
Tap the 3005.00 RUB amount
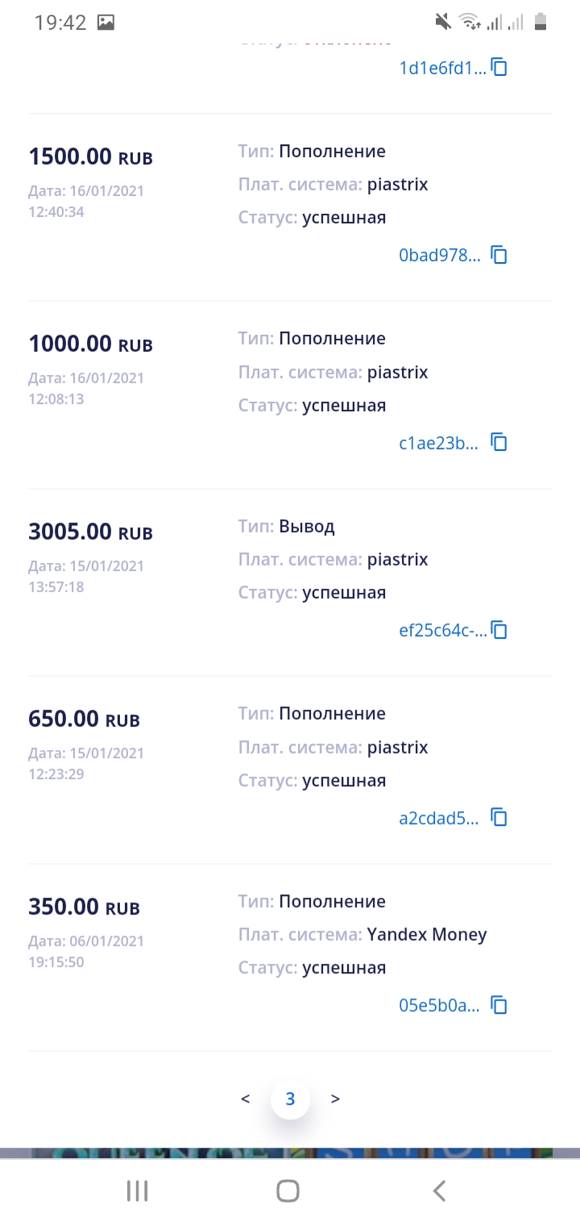(70, 532)
